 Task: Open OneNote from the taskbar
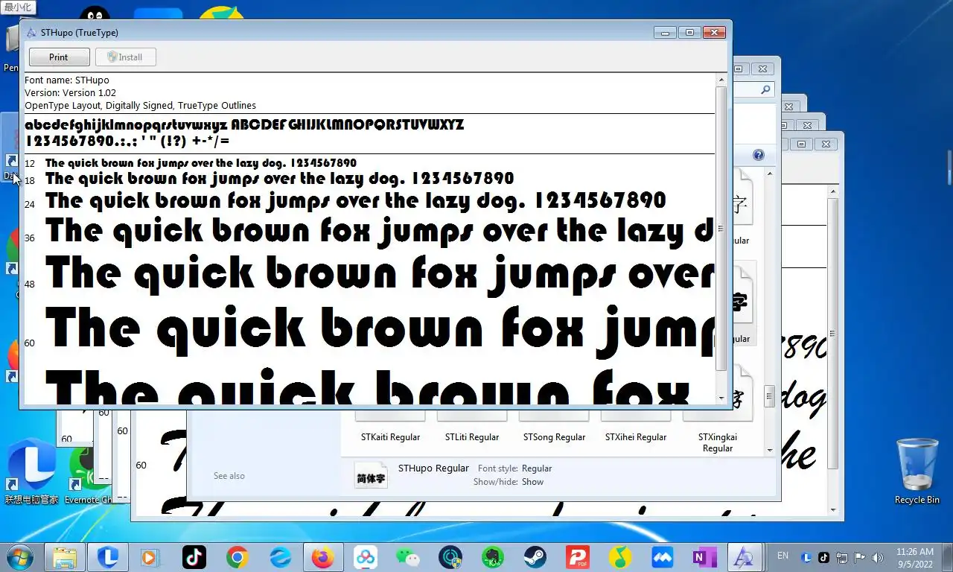point(704,557)
